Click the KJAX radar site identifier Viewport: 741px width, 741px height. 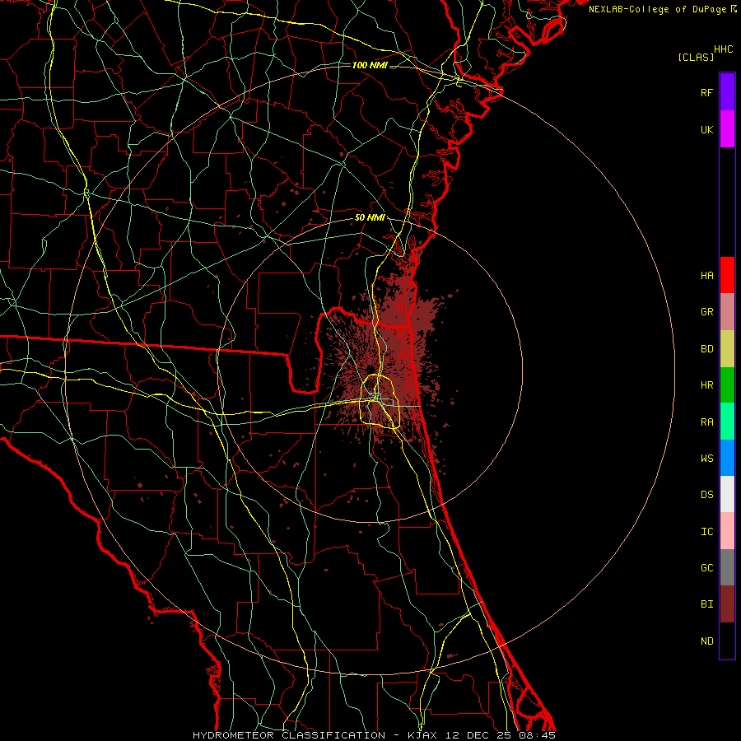pyautogui.click(x=422, y=735)
